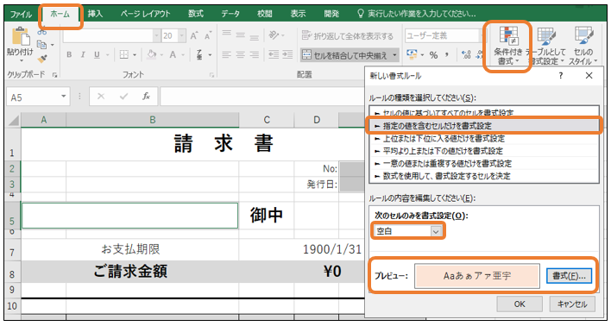The image size is (611, 326).
Task: Select column B header
Action: coord(153,120)
